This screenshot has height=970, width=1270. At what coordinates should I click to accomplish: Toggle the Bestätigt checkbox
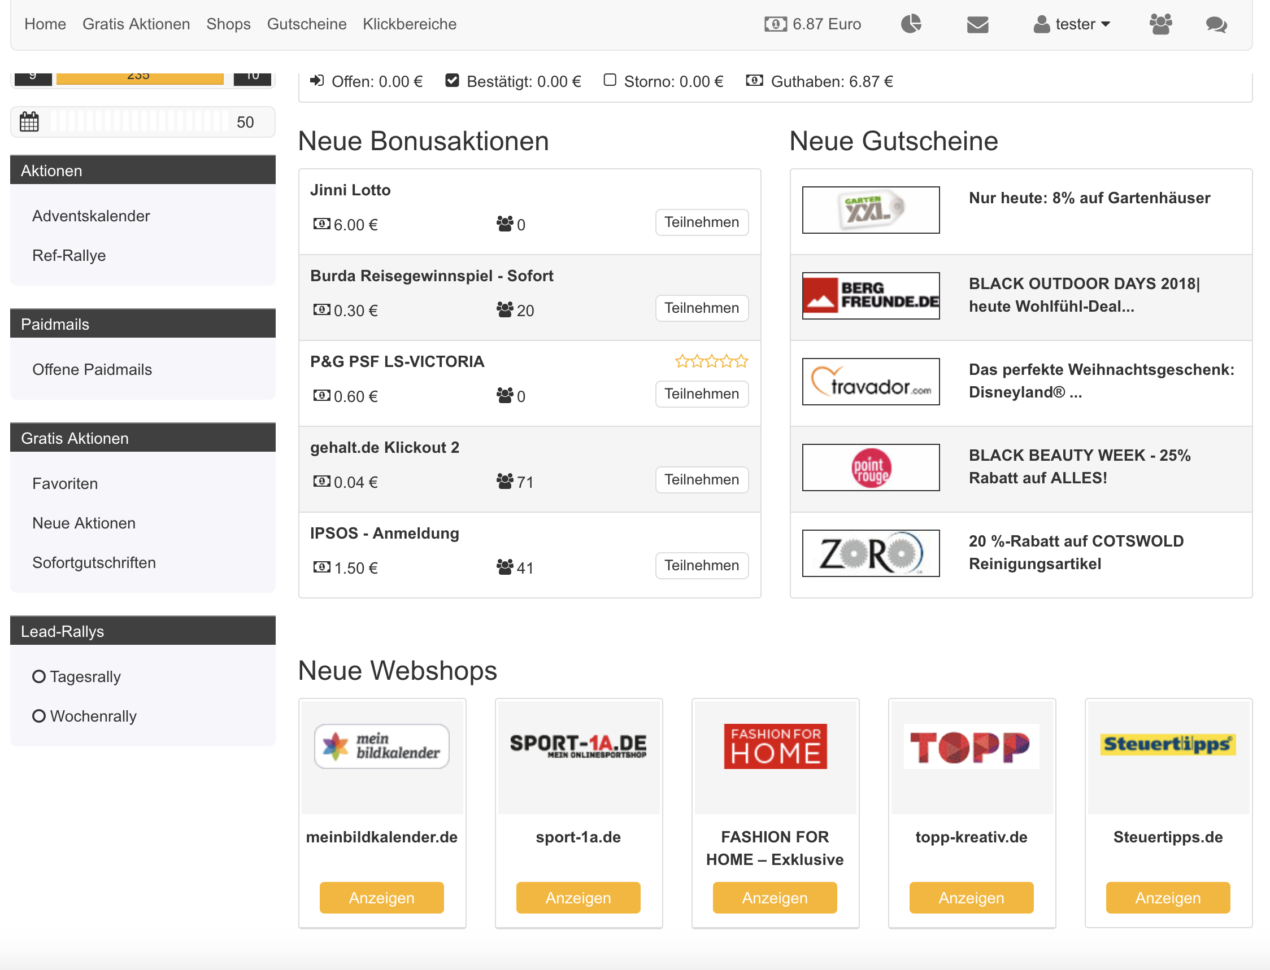[452, 80]
